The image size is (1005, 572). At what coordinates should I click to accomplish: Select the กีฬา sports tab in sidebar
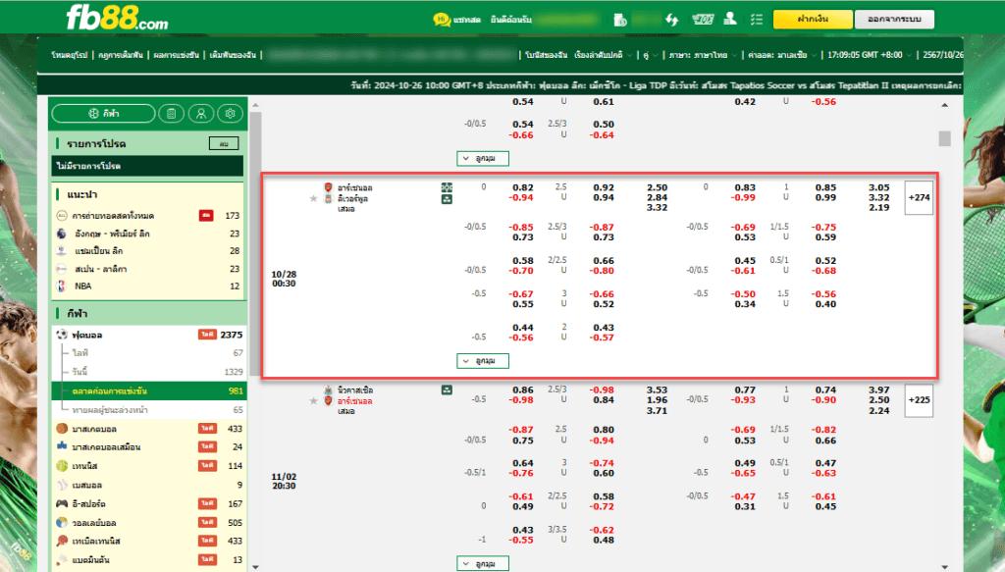[103, 114]
